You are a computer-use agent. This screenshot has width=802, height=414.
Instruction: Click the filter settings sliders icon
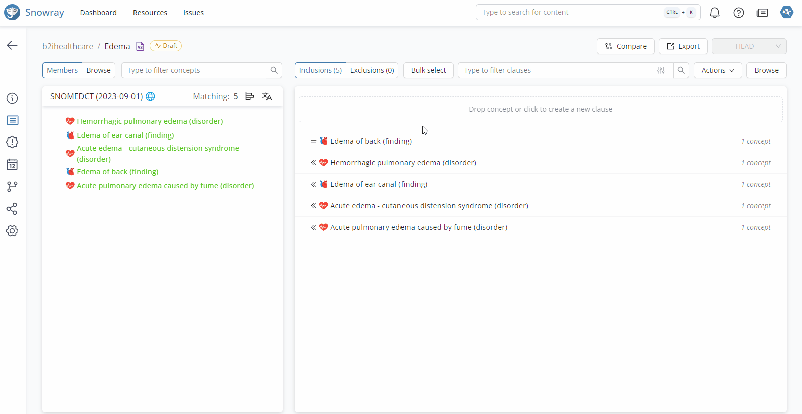tap(661, 70)
